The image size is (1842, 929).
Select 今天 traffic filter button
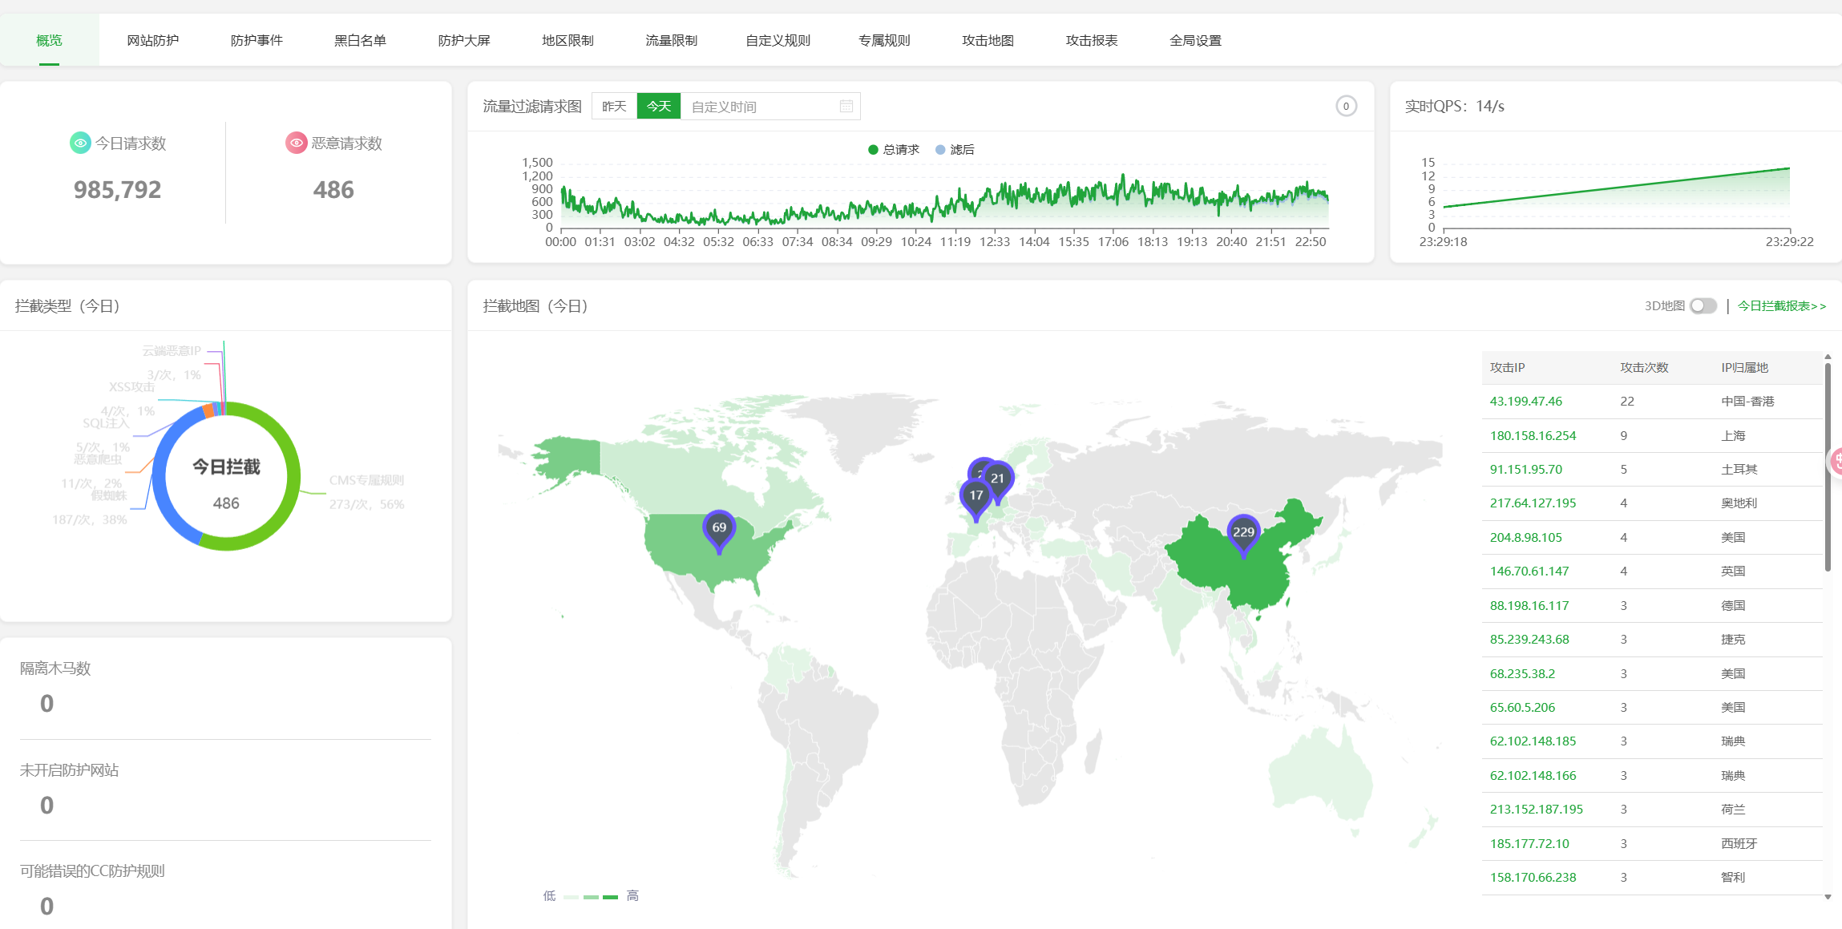659,106
